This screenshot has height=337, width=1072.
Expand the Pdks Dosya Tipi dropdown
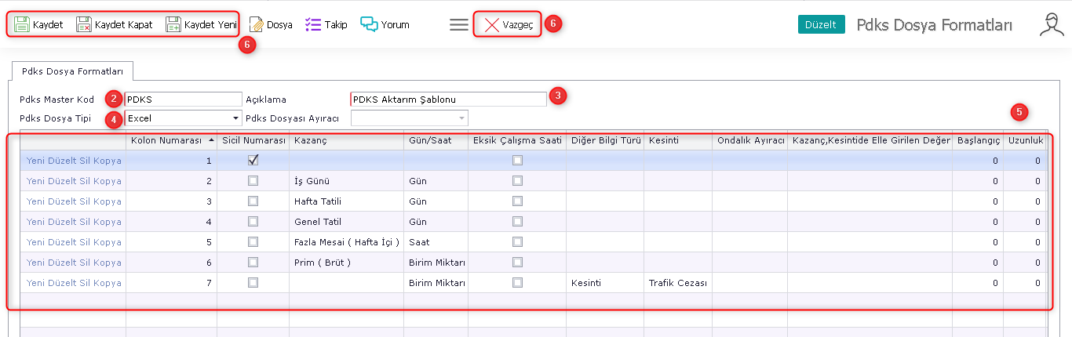point(235,119)
